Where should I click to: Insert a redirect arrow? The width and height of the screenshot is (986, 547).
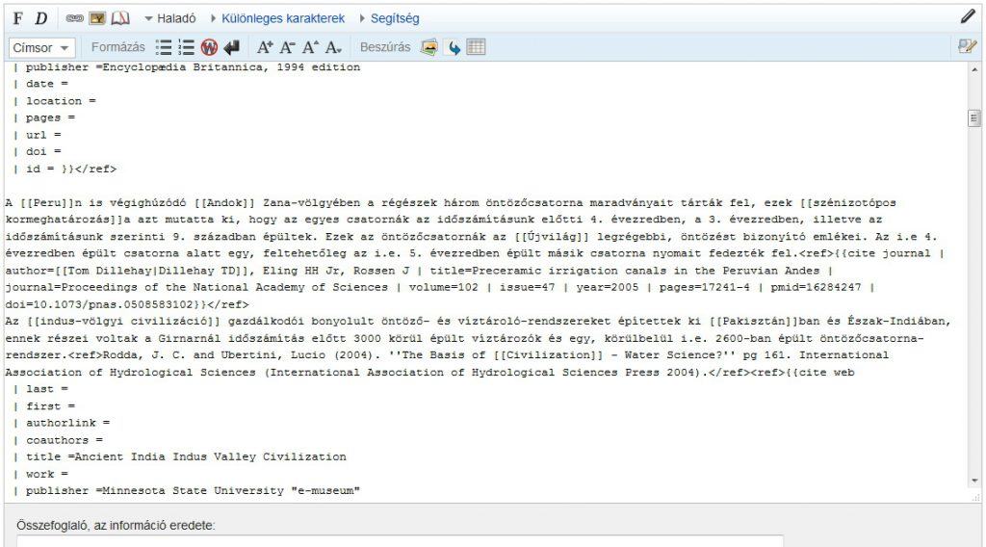453,47
